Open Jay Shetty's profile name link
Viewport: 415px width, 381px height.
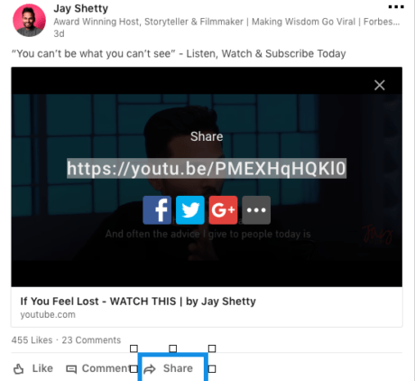(80, 8)
